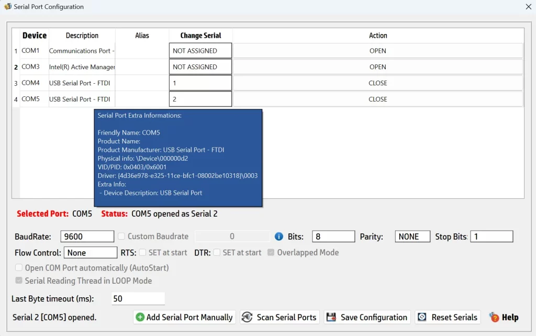536x336 pixels.
Task: Click the floppy disk save icon
Action: coord(331,317)
